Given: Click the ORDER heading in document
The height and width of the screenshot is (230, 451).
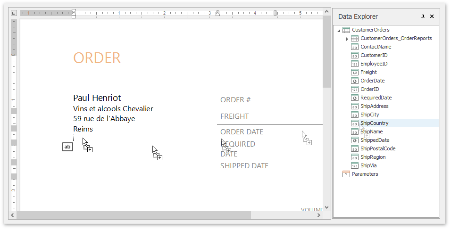Looking at the screenshot, I should [97, 58].
